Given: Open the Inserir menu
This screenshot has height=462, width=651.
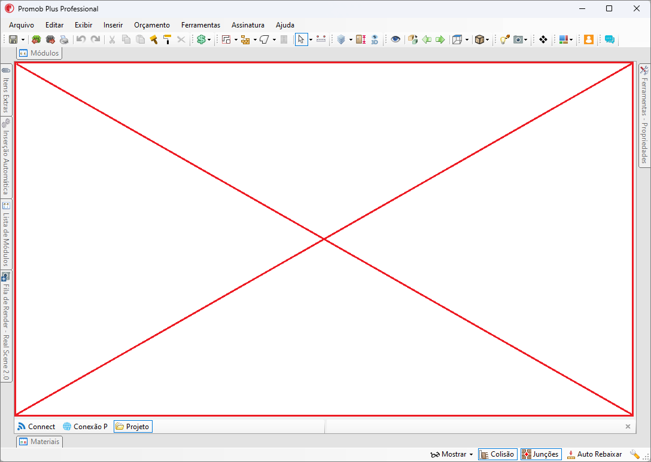Looking at the screenshot, I should [113, 25].
